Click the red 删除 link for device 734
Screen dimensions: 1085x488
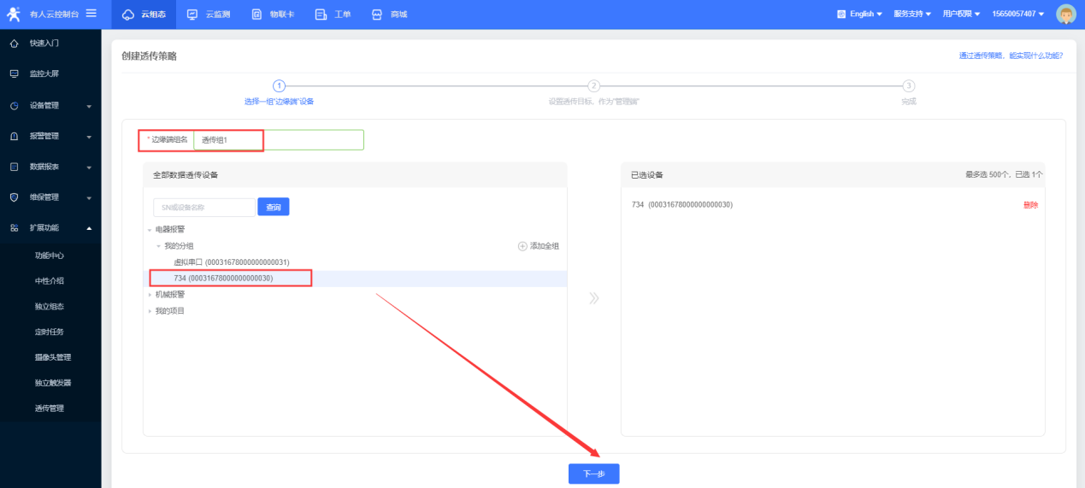pyautogui.click(x=1030, y=205)
